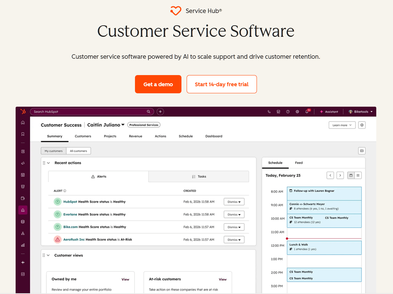The width and height of the screenshot is (393, 294).
Task: Go to next day in schedule
Action: (340, 175)
